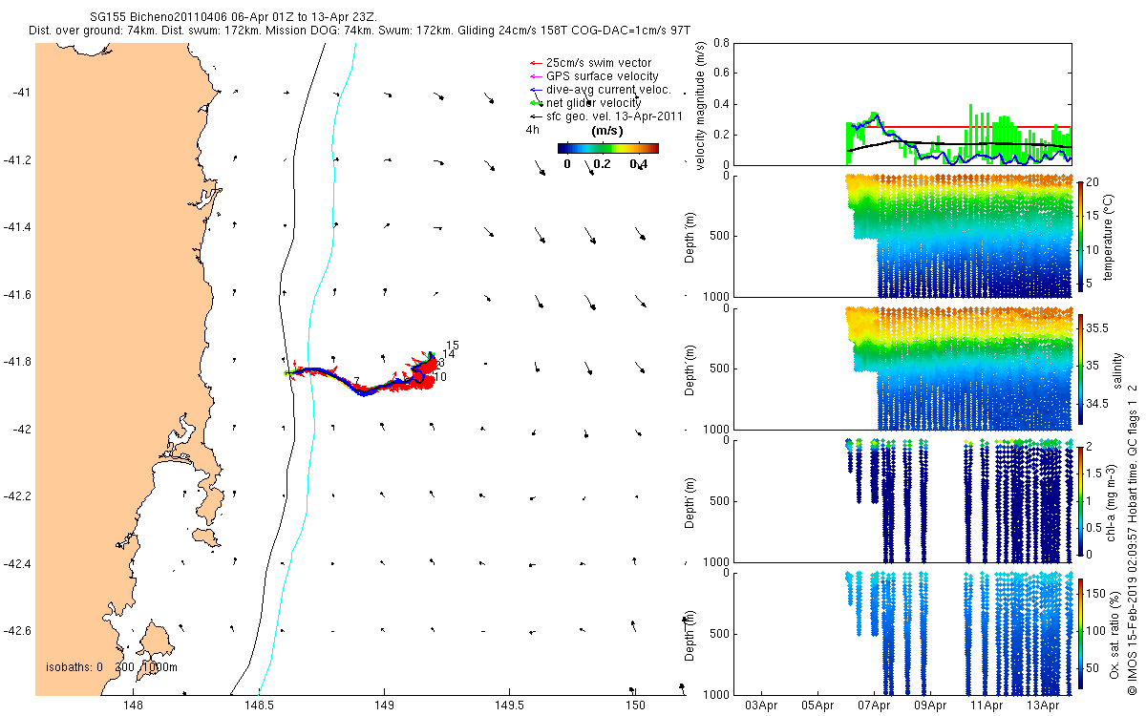Click latitude tick label -42
The height and width of the screenshot is (716, 1146).
(x=22, y=430)
